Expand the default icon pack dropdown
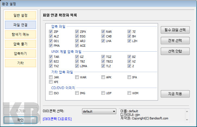 (x=99, y=112)
